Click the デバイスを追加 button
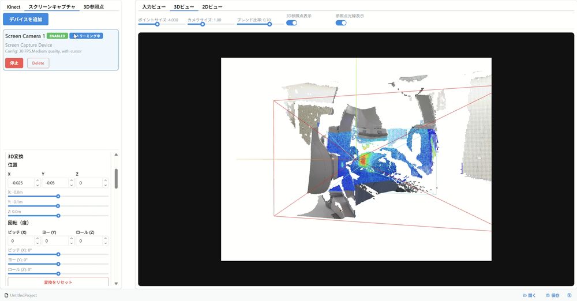The height and width of the screenshot is (301, 577). point(26,19)
